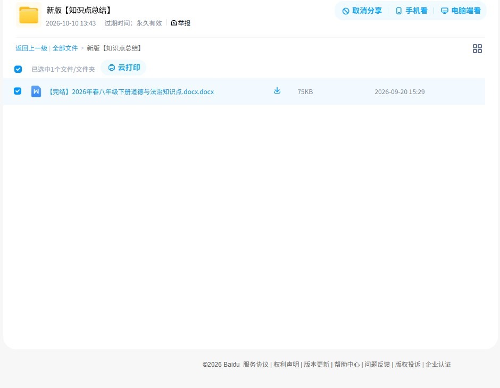Go back via 返回上一级
This screenshot has height=388, width=500.
(x=31, y=48)
